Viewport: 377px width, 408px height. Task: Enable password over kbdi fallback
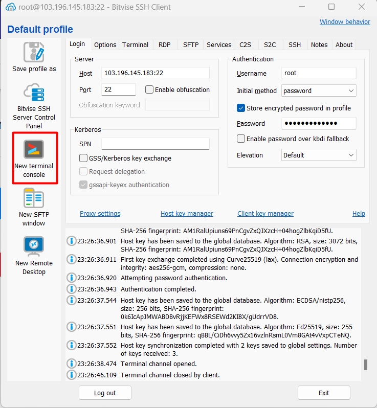(x=241, y=139)
